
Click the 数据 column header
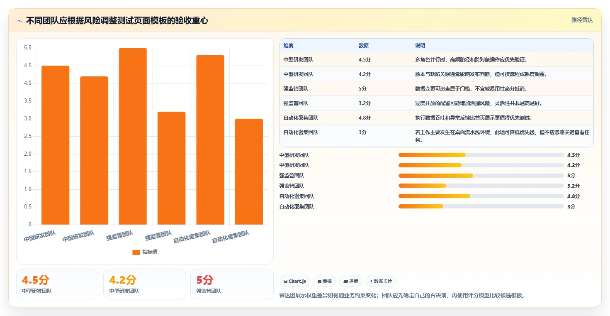pos(364,46)
